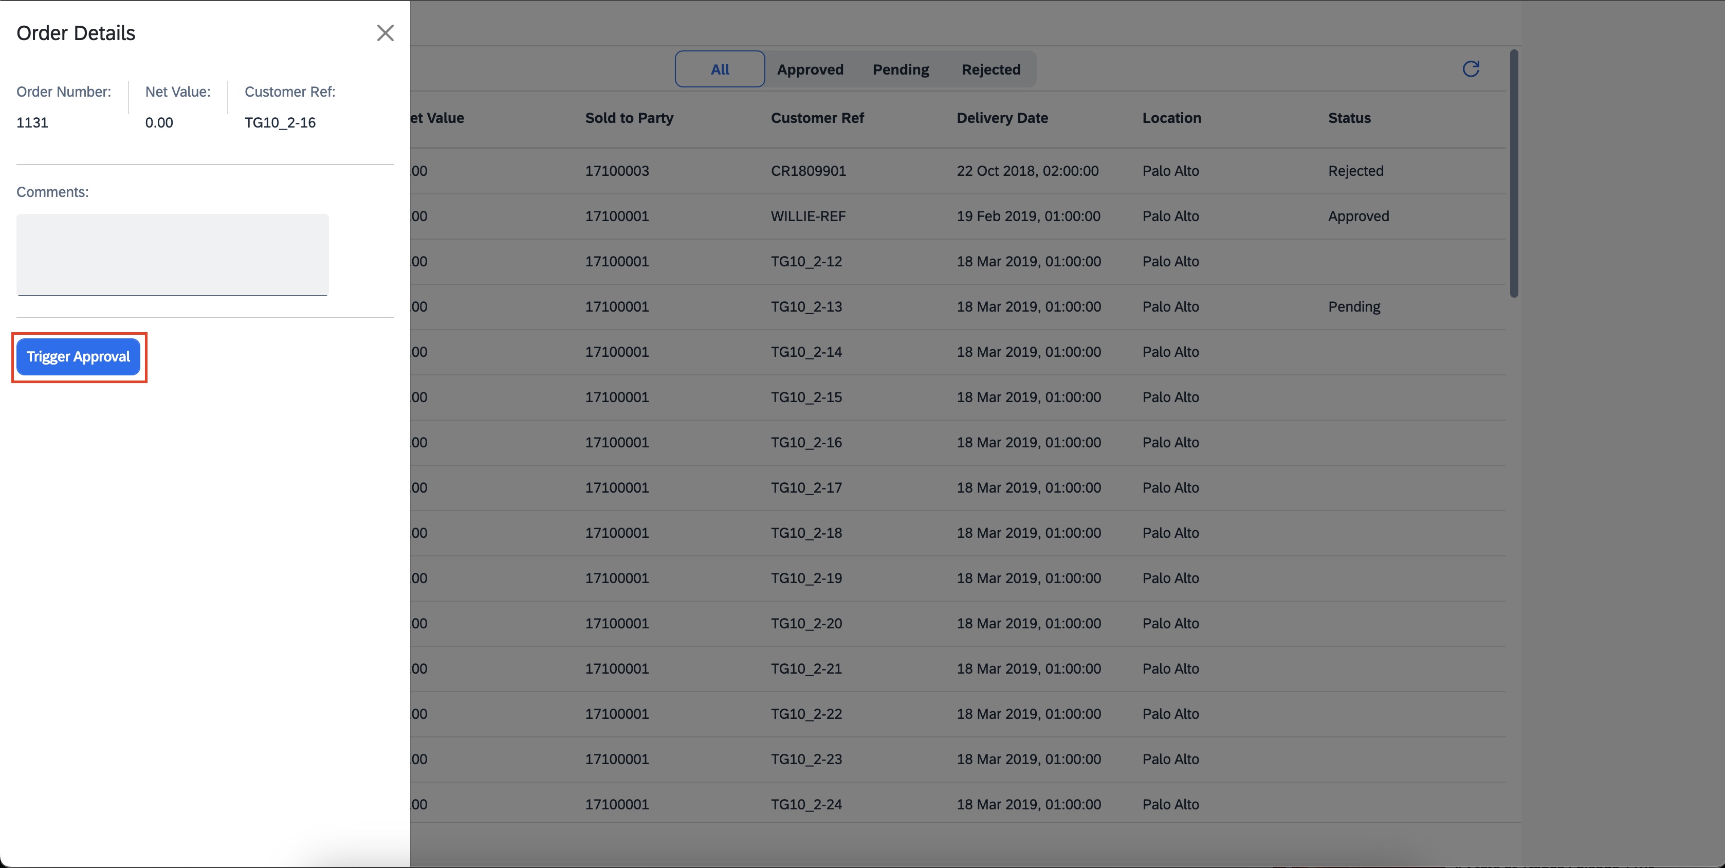Image resolution: width=1725 pixels, height=868 pixels.
Task: Click the Customer Ref column header
Action: (817, 118)
